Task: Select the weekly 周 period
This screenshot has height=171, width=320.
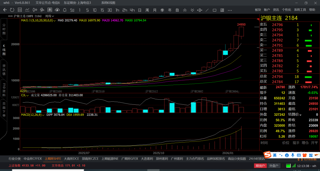Action: point(147,10)
